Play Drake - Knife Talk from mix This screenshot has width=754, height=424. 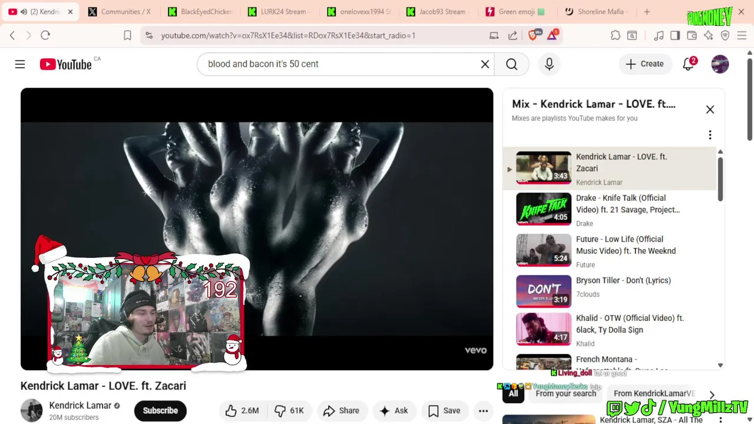pos(610,210)
